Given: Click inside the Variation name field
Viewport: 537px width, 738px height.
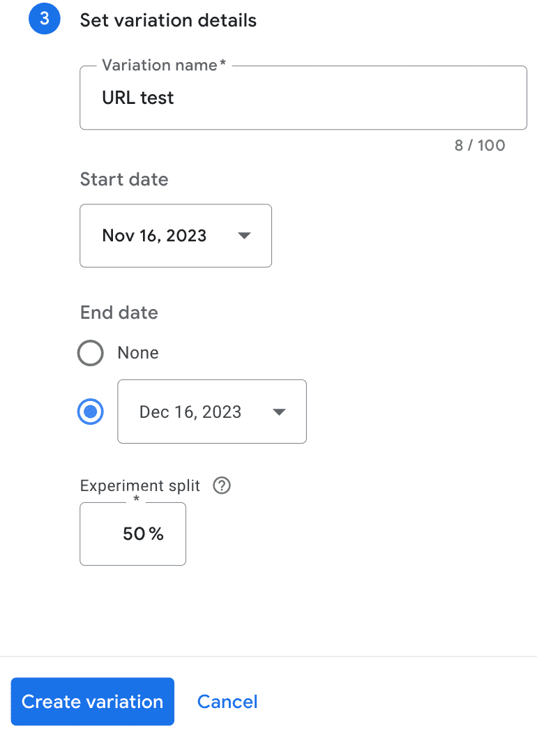Looking at the screenshot, I should pos(303,98).
